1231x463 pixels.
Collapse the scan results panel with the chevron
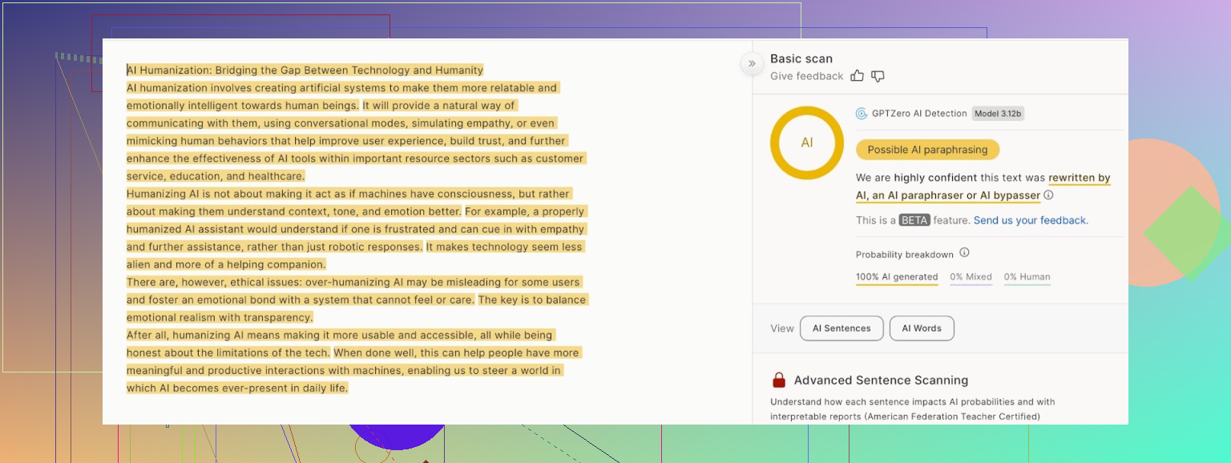click(x=752, y=63)
